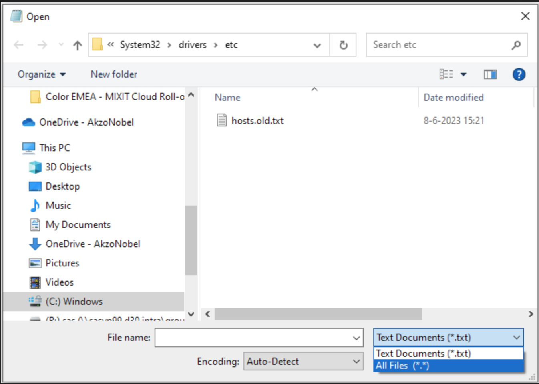Expand the address bar dropdown

(317, 45)
